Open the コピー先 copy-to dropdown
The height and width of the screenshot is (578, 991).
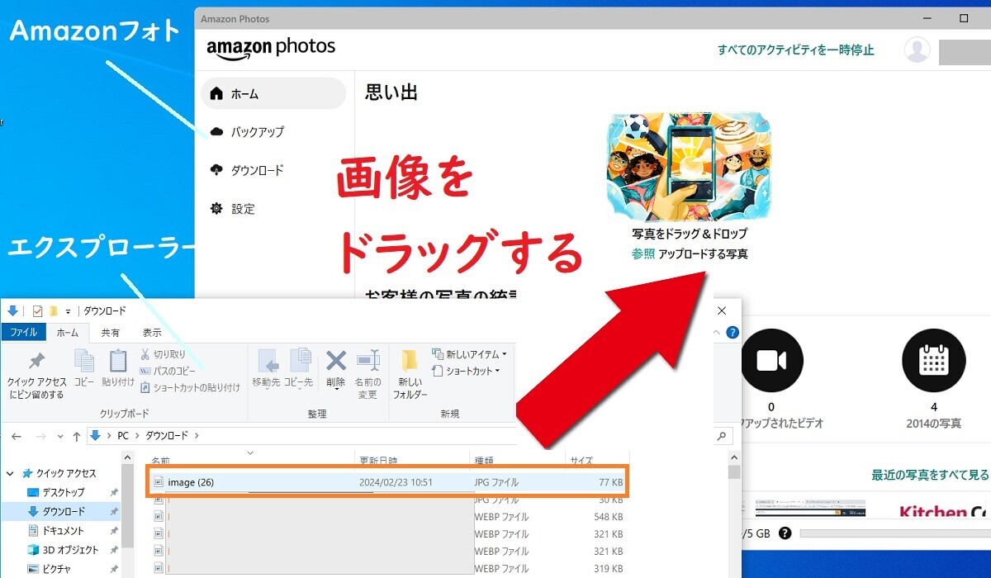point(298,369)
